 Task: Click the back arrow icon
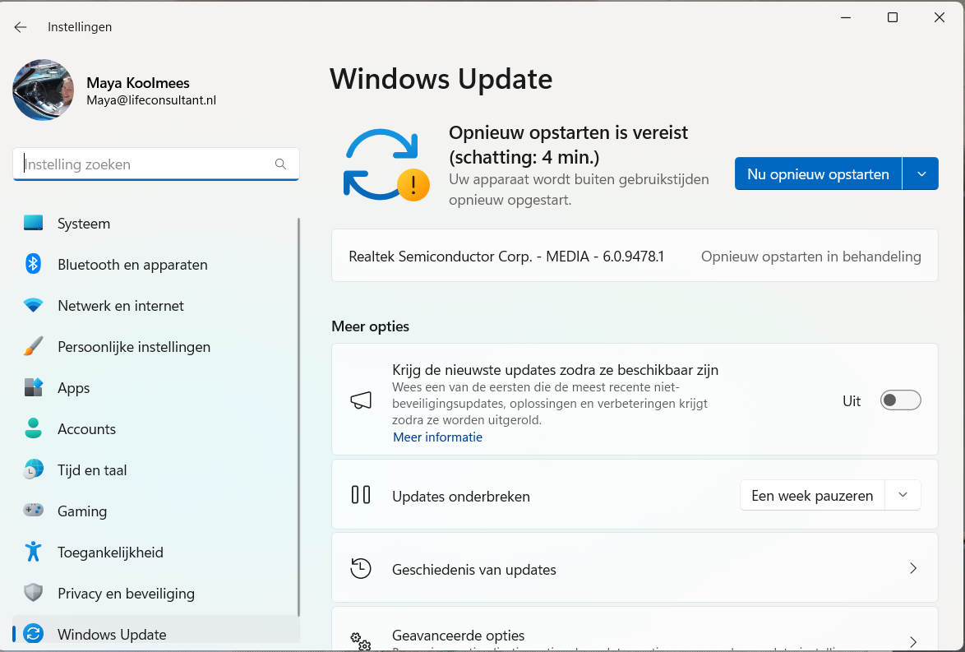point(21,27)
